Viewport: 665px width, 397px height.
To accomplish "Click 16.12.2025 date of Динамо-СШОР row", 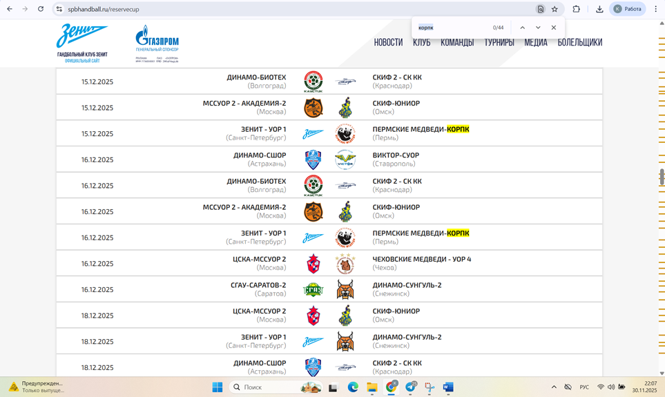I will pos(97,160).
